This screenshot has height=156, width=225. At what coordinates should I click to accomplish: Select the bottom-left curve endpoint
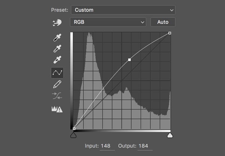(74, 129)
